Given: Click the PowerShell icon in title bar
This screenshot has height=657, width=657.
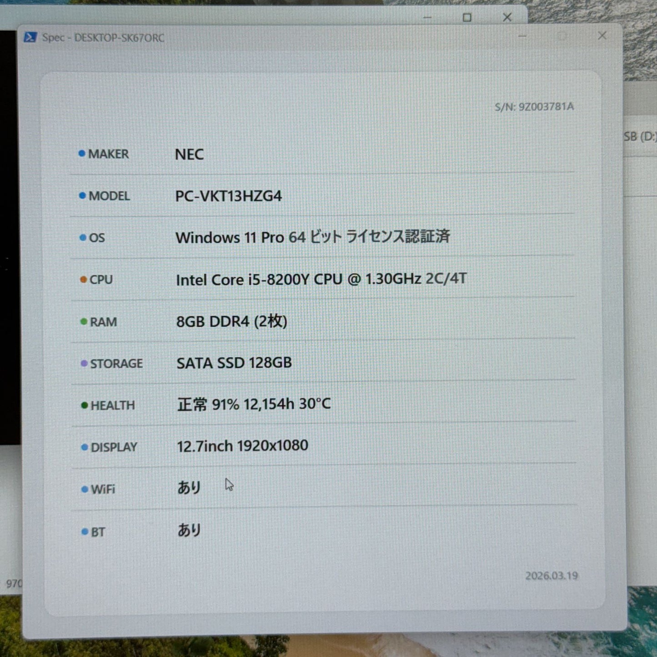Looking at the screenshot, I should coord(30,37).
